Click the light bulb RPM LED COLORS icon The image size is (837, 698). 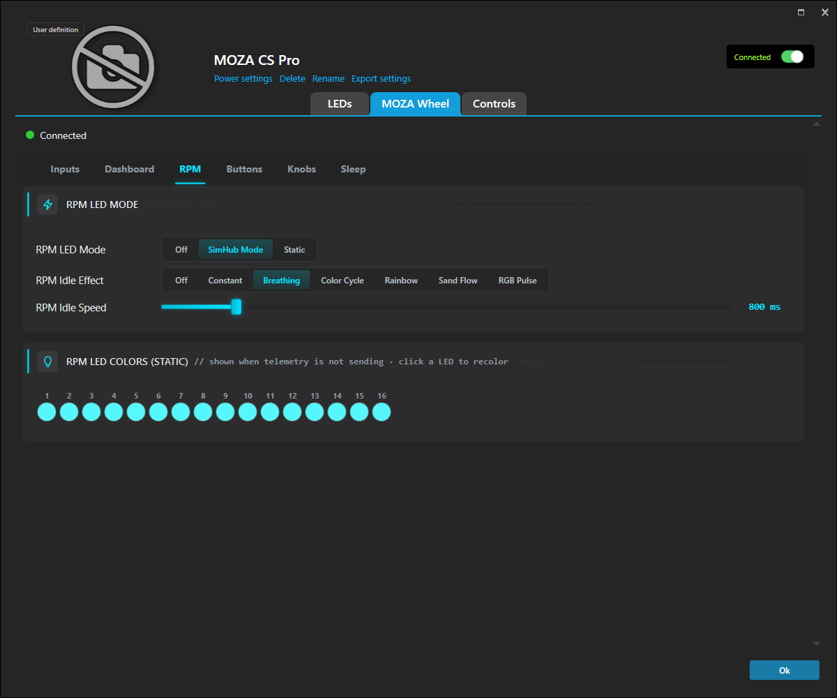[47, 362]
